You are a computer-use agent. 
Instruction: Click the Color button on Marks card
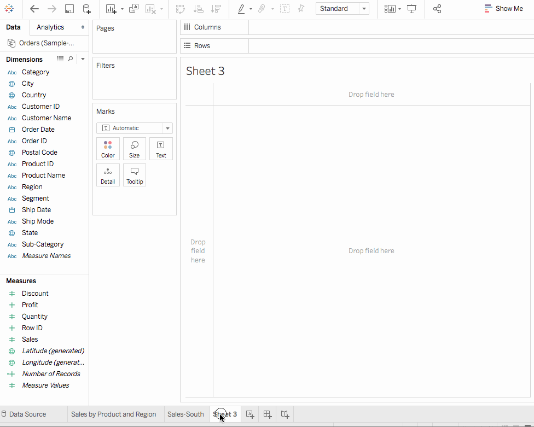[108, 149]
